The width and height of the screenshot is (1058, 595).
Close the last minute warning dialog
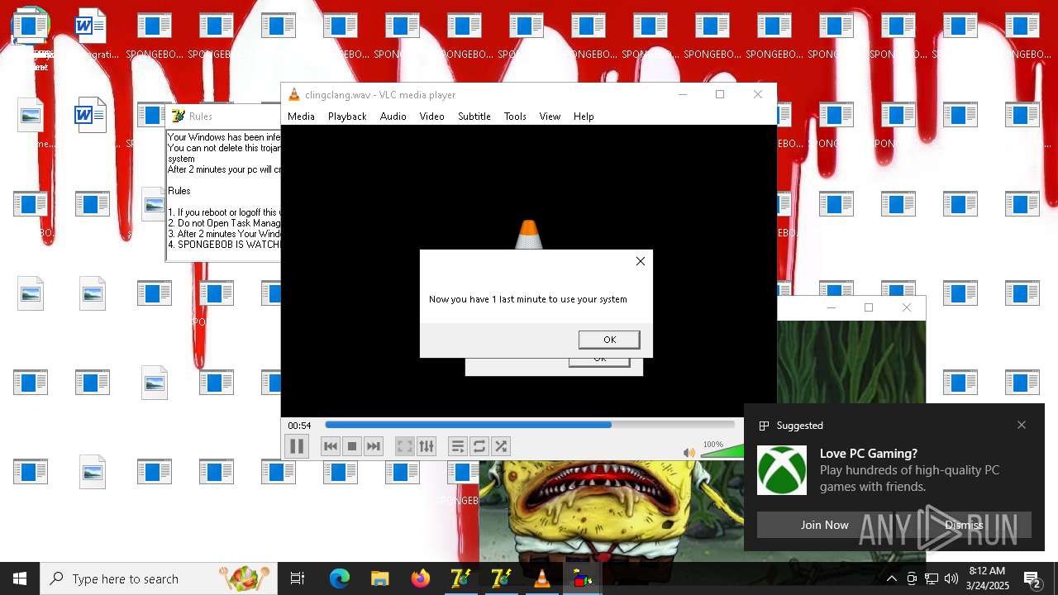[641, 261]
